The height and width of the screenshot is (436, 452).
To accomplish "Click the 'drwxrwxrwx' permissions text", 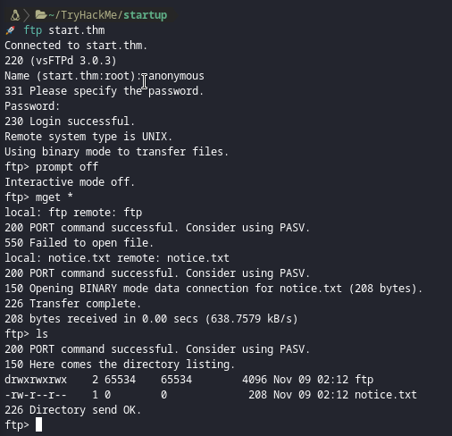I will pos(36,380).
